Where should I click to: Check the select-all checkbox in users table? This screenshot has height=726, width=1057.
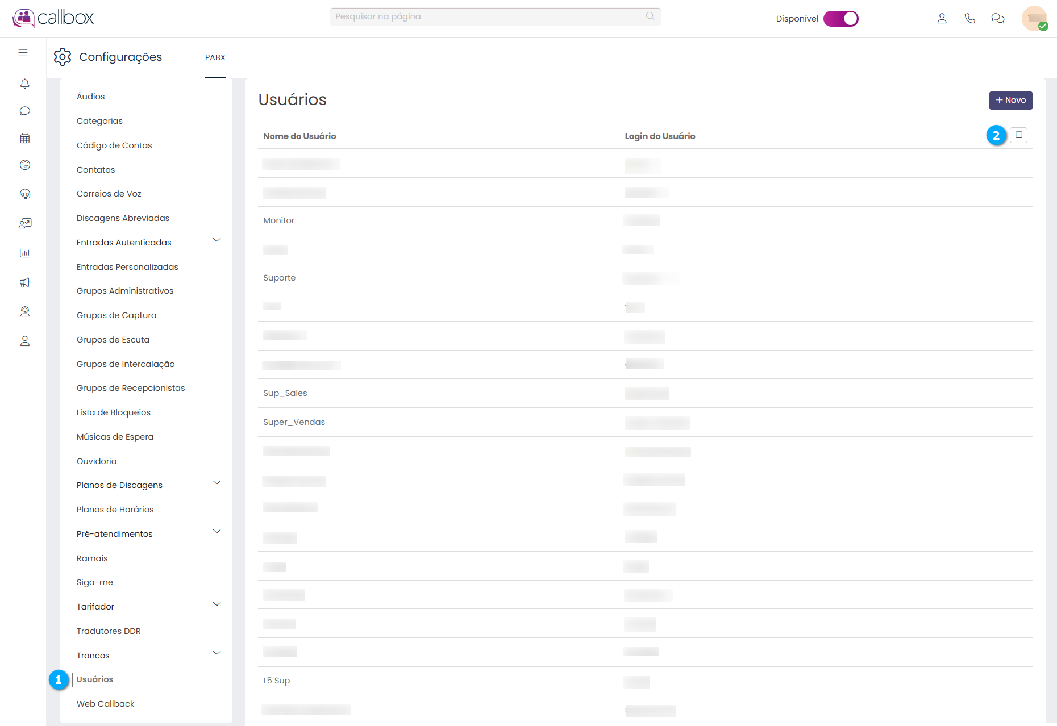click(1018, 135)
